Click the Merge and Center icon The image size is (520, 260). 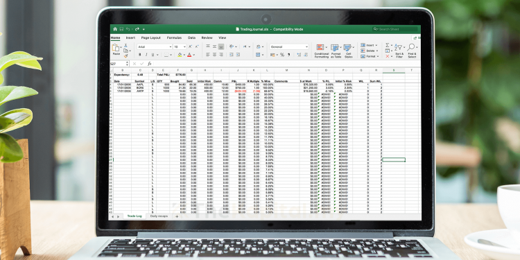tap(259, 55)
